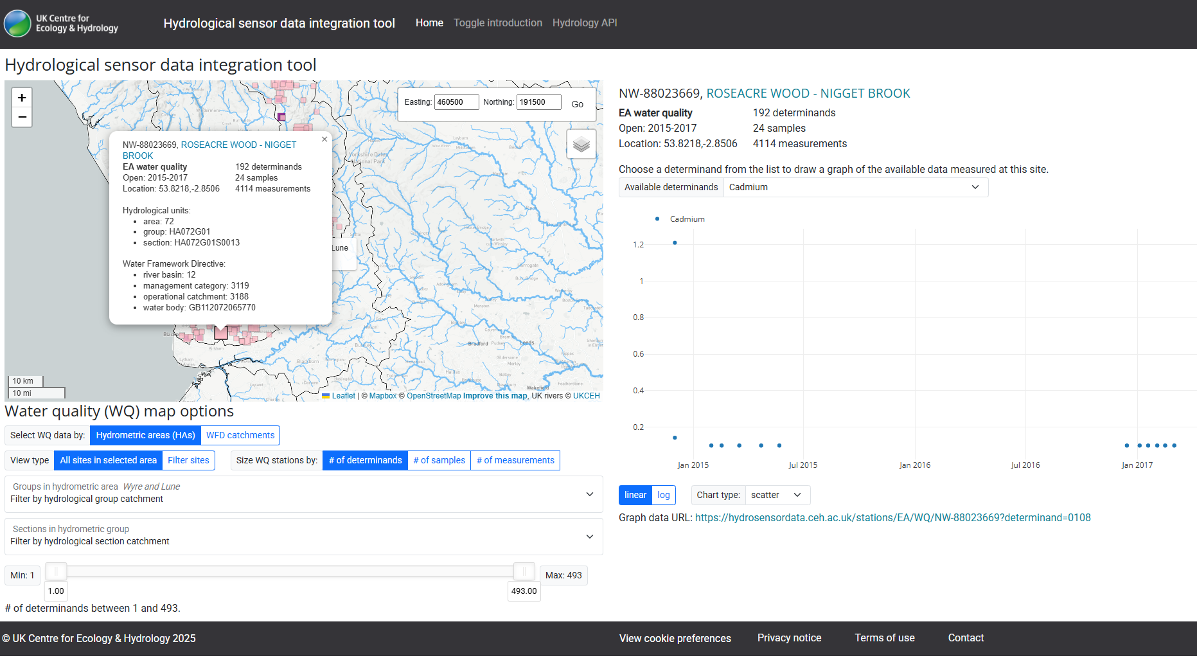The width and height of the screenshot is (1197, 660).
Task: Click the UK Centre for Ecology & Hydrology logo
Action: coord(60,24)
